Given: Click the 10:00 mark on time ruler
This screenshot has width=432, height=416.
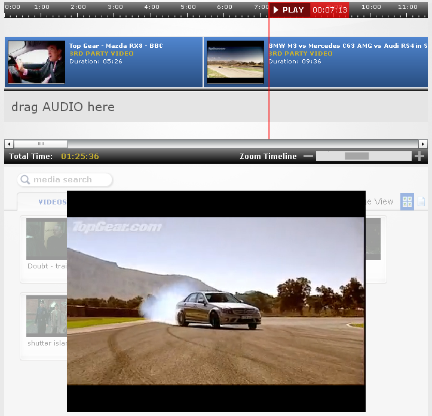Looking at the screenshot, I should click(x=371, y=7).
